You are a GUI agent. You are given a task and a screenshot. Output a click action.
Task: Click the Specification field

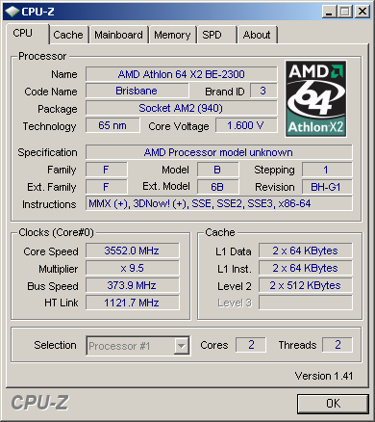pyautogui.click(x=219, y=152)
